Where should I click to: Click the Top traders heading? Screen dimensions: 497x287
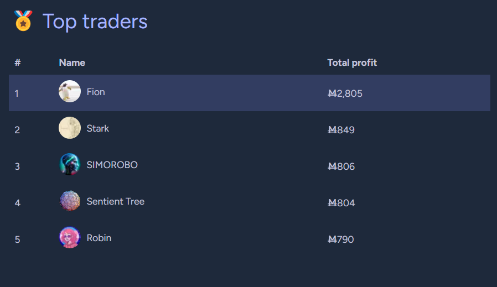pyautogui.click(x=95, y=22)
